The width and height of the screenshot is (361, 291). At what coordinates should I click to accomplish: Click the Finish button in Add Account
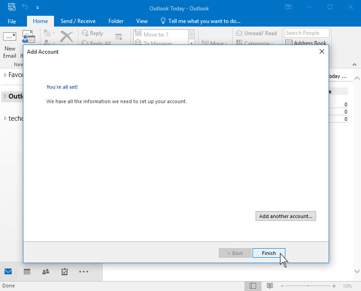click(269, 253)
